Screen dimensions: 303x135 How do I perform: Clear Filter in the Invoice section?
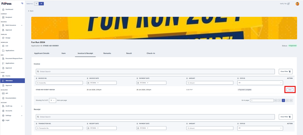coord(286,72)
